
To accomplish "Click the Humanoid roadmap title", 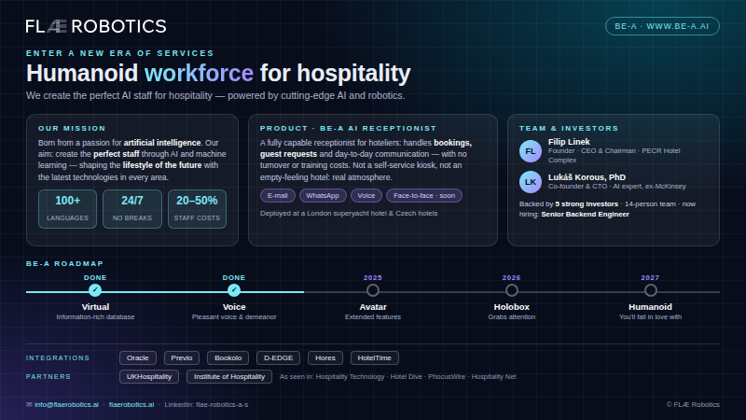I will [650, 307].
